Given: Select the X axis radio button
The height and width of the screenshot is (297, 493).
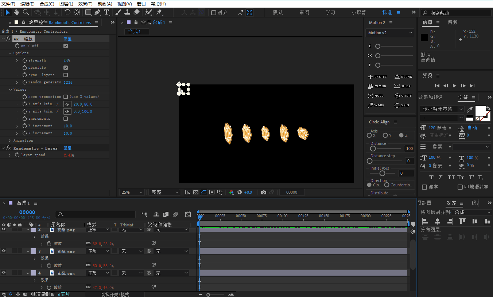Looking at the screenshot, I should click(x=369, y=135).
